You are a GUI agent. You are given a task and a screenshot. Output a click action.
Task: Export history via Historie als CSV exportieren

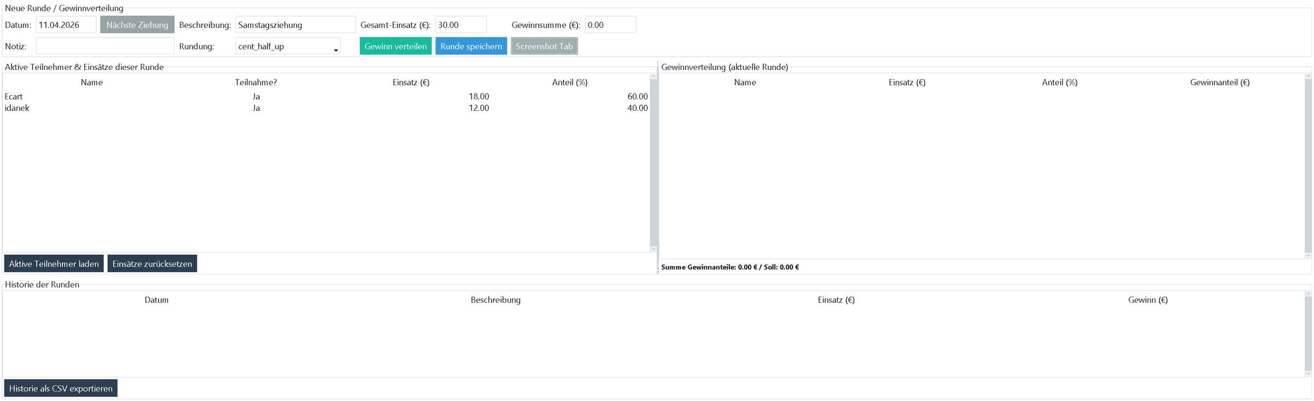pos(61,388)
